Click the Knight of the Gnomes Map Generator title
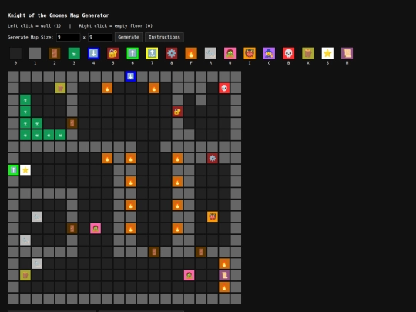 58,15
